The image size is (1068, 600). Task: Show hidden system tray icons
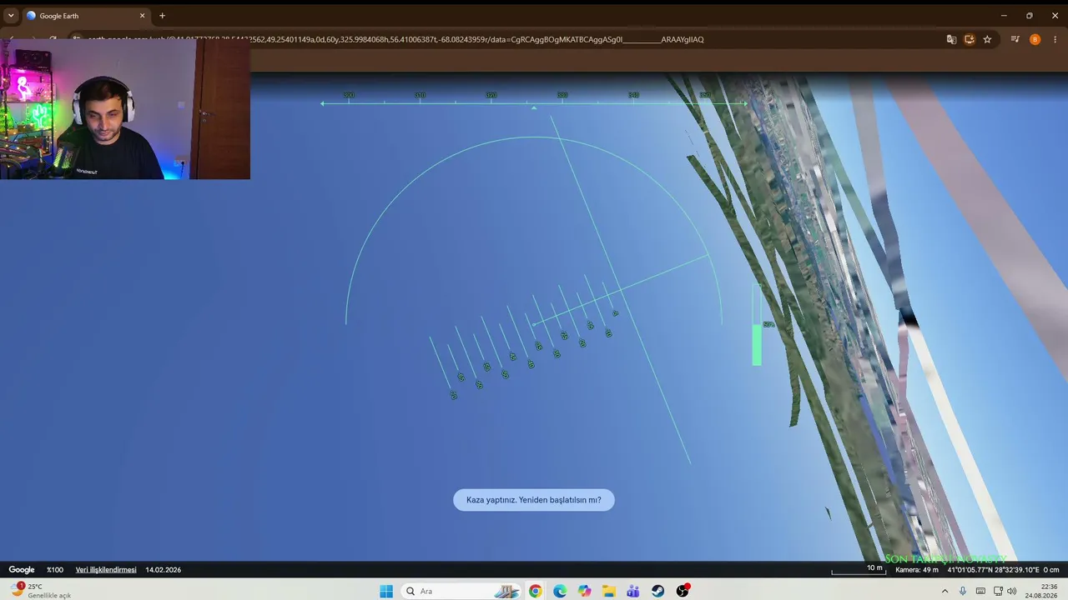coord(945,591)
